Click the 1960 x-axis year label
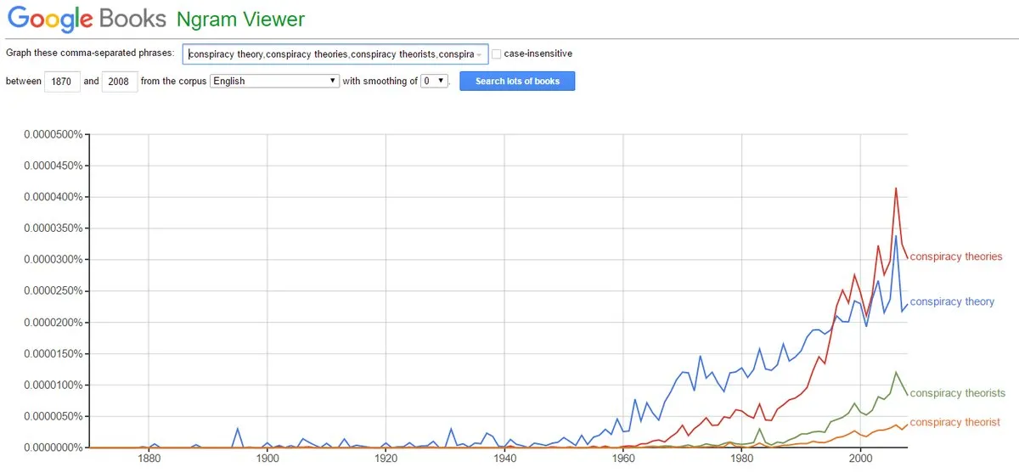The height and width of the screenshot is (473, 1019). pyautogui.click(x=623, y=459)
